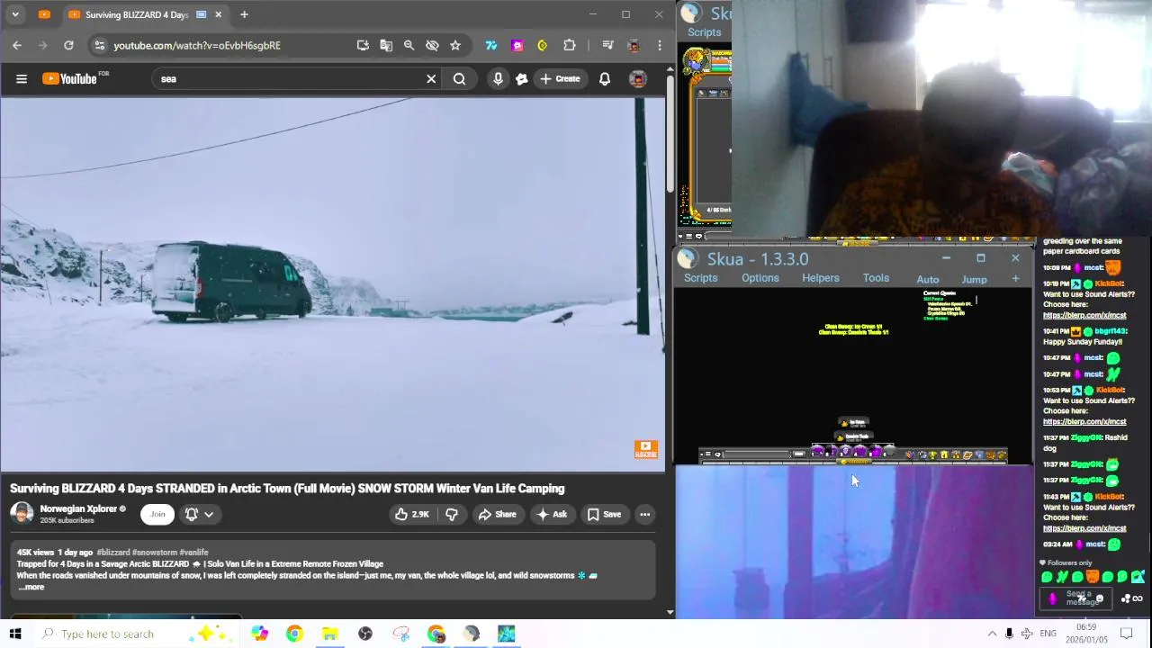Open the YouTube Create button

(560, 79)
